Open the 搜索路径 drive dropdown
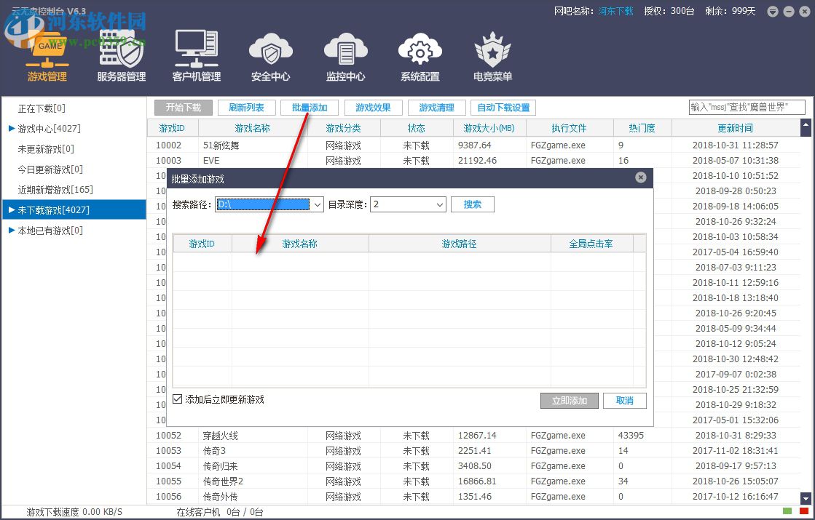This screenshot has width=815, height=520. click(318, 204)
